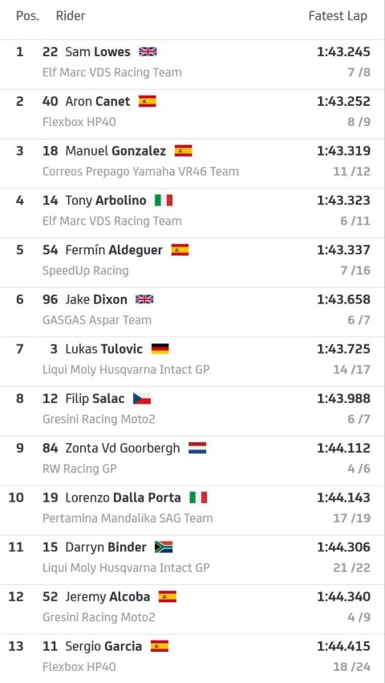
Task: Open rider Sergio Garcia's name
Action: (103, 646)
